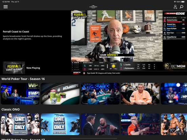Open the ClubWPT poker chips thumbnail

coord(60,94)
